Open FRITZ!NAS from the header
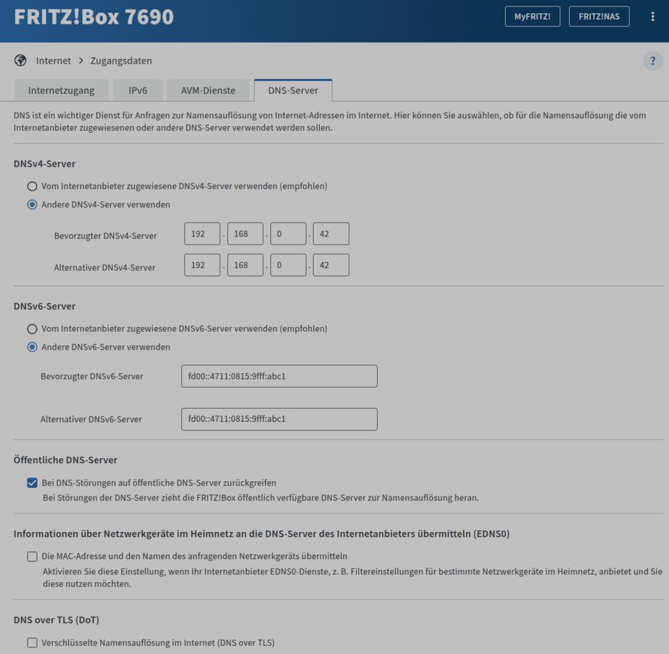Viewport: 669px width, 654px height. coord(599,17)
